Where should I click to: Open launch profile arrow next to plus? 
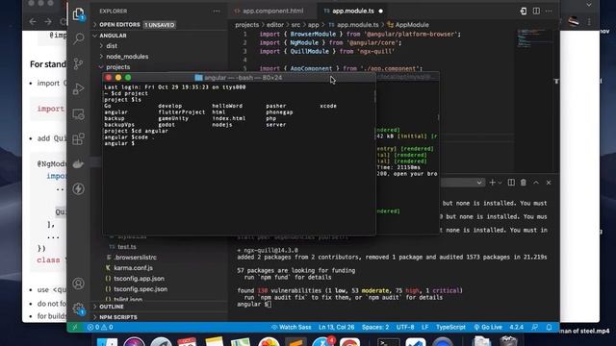click(x=500, y=183)
